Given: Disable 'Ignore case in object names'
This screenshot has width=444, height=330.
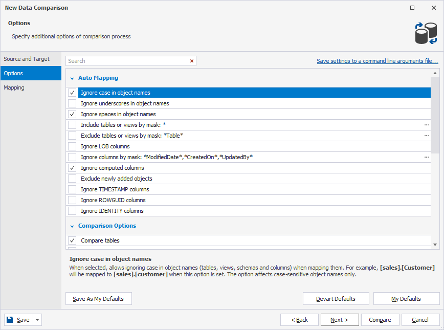Looking at the screenshot, I should [72, 93].
